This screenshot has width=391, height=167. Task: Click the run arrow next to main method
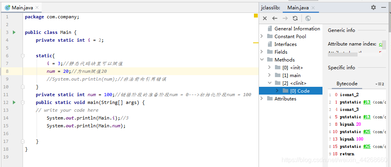(14, 102)
